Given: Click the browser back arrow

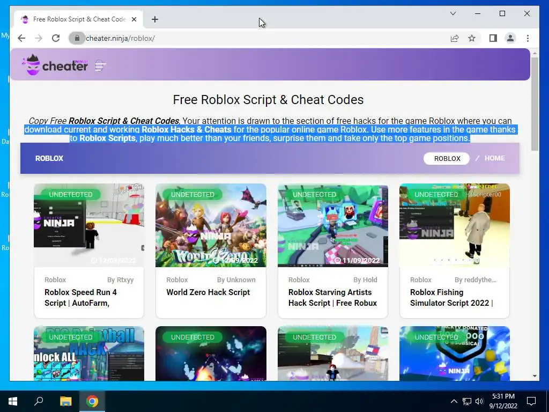Looking at the screenshot, I should (21, 38).
